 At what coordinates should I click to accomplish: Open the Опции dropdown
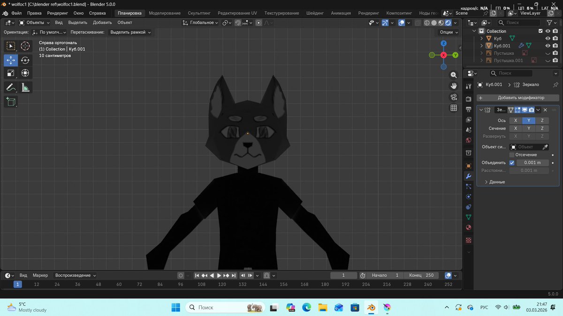pos(449,32)
